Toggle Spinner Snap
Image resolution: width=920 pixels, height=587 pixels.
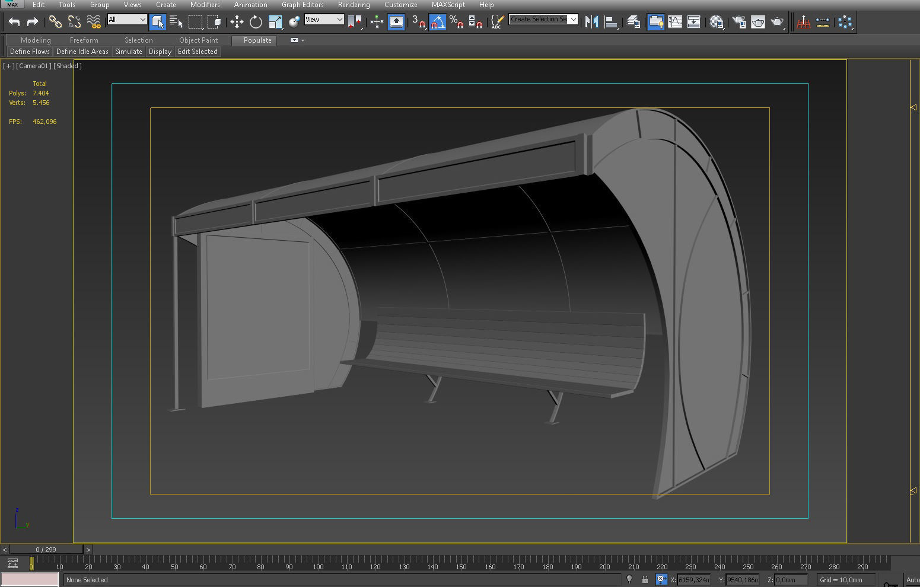pyautogui.click(x=475, y=22)
